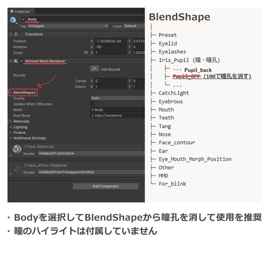
Task: Click the Pupil_back entry in BlendShape tree
Action: click(x=198, y=70)
